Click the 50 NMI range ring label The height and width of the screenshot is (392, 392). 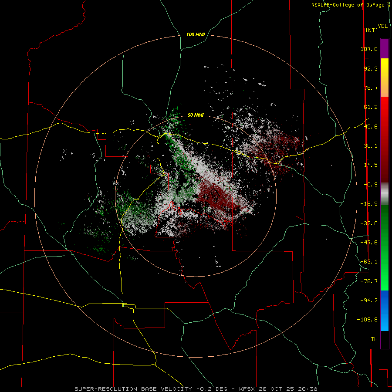(x=196, y=115)
